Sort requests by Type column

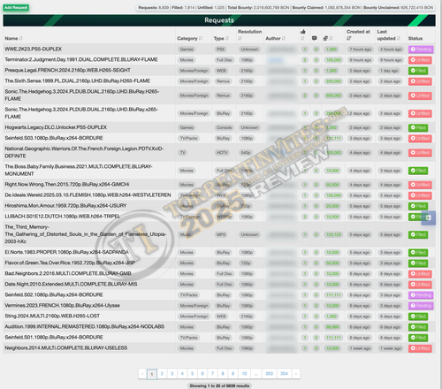tap(221, 38)
